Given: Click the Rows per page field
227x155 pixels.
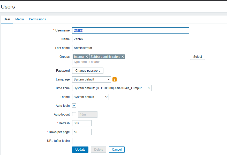Looking at the screenshot, I should pos(82,132).
